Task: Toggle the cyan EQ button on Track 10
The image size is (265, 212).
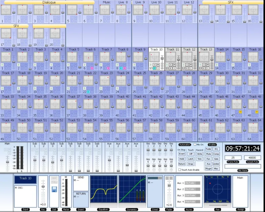Action: click(x=154, y=68)
